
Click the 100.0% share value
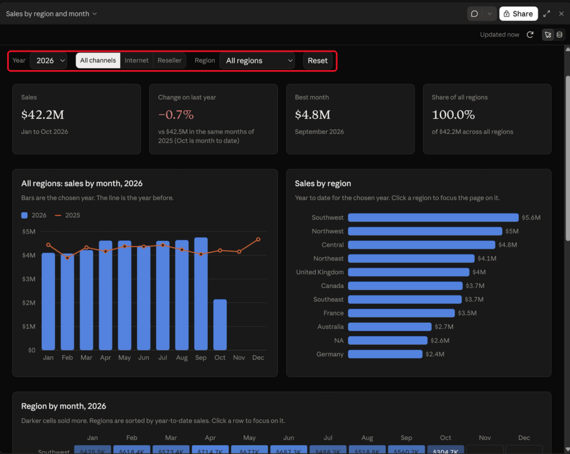tap(453, 114)
